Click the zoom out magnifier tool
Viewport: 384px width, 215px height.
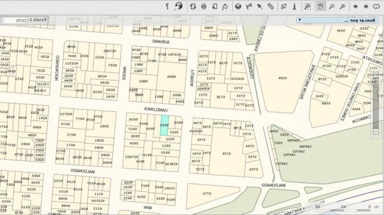[332, 6]
